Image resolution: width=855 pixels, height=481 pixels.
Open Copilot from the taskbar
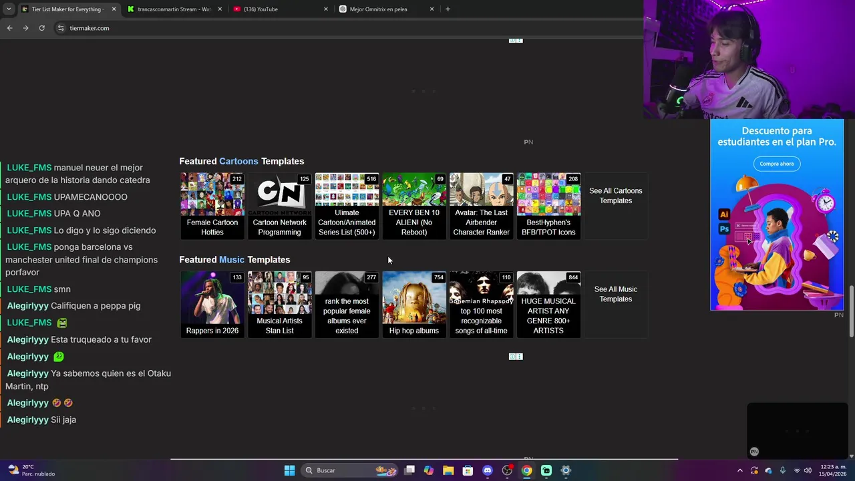(429, 470)
